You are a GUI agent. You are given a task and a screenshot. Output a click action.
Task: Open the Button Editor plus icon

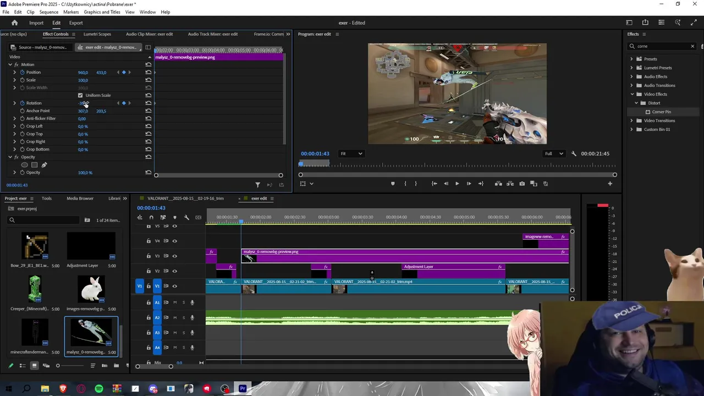[x=609, y=184]
